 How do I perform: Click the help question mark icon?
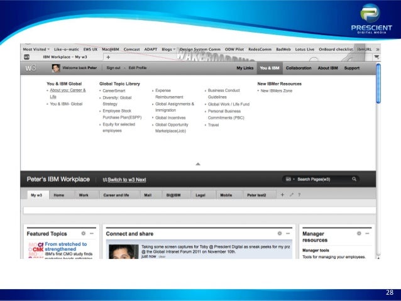coord(299,195)
